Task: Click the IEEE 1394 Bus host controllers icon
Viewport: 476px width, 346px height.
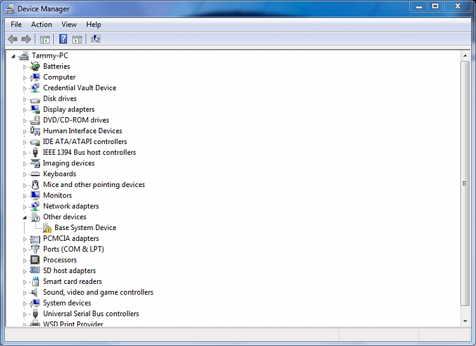Action: (x=35, y=152)
